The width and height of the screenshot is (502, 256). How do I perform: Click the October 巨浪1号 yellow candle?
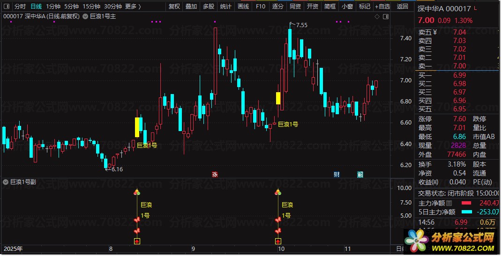(x=278, y=98)
